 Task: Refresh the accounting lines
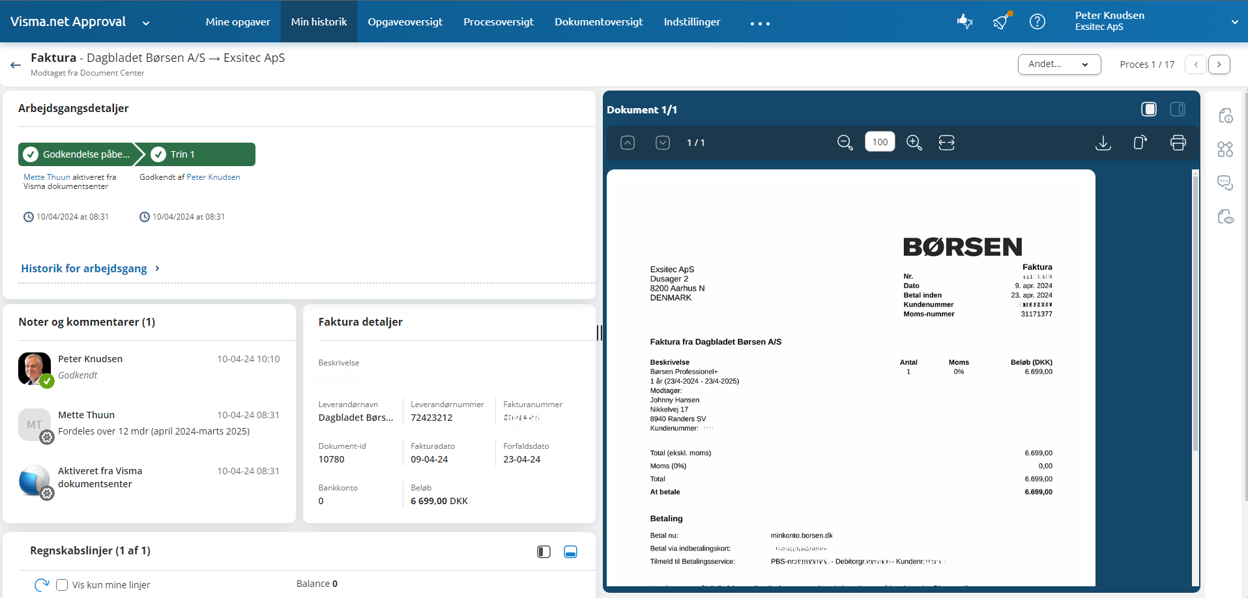pyautogui.click(x=42, y=585)
